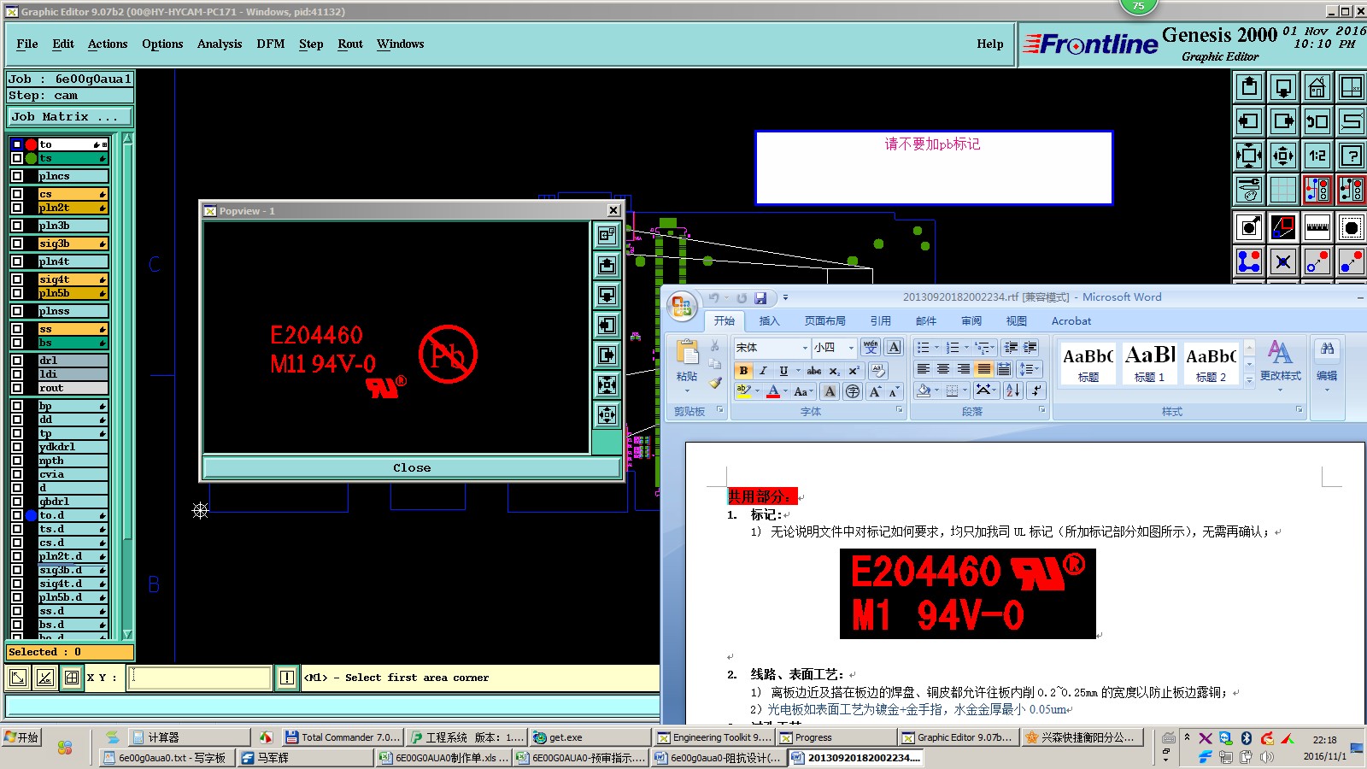
Task: Toggle checkbox for layer plncs
Action: point(17,176)
